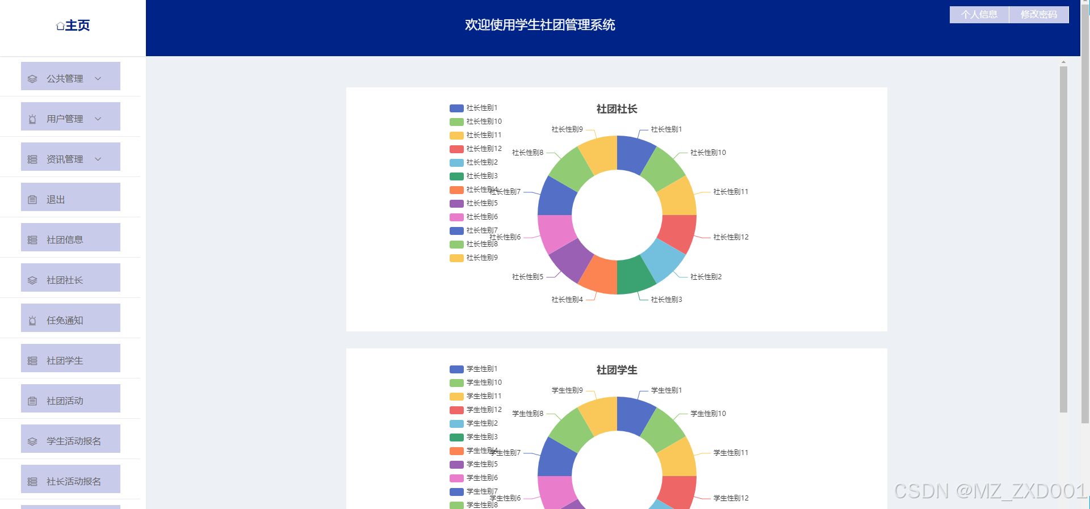The image size is (1090, 509).
Task: Click the document icon in 退出
Action: [x=32, y=200]
